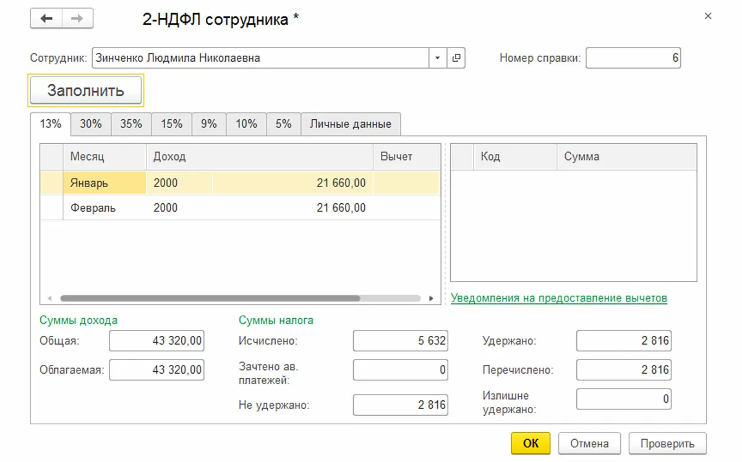Click the Доход column header
The height and width of the screenshot is (462, 742).
pyautogui.click(x=260, y=157)
